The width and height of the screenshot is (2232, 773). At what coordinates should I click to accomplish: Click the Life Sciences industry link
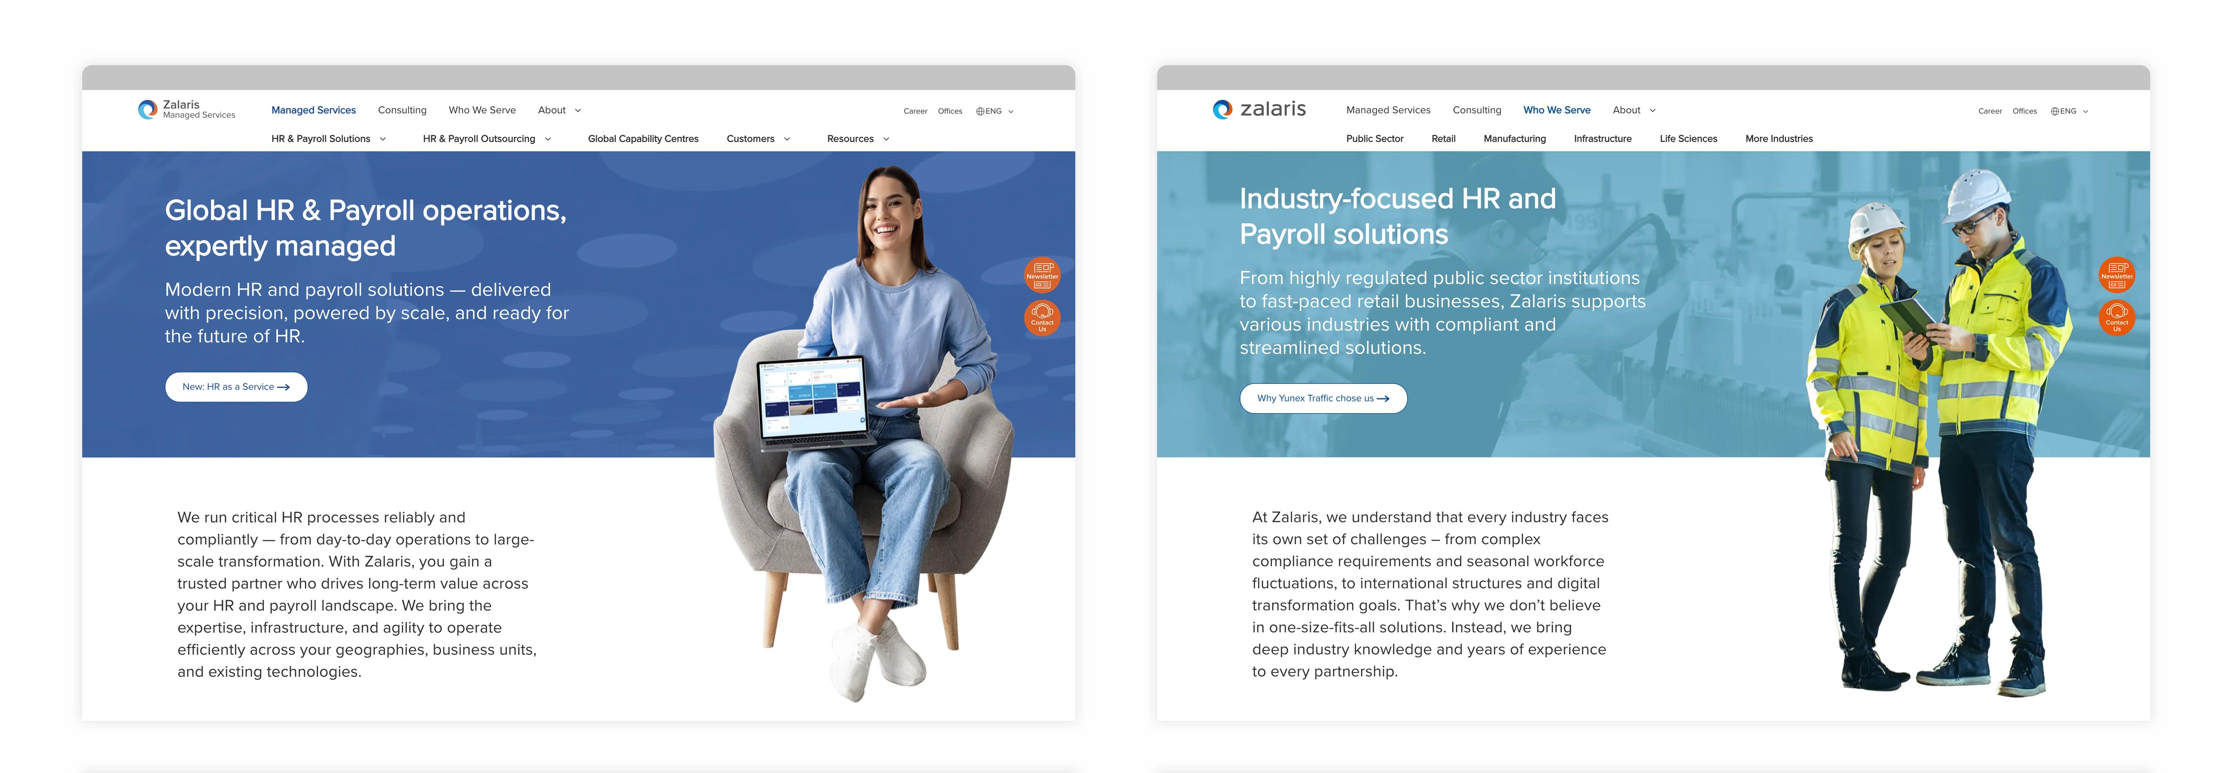click(x=1688, y=139)
